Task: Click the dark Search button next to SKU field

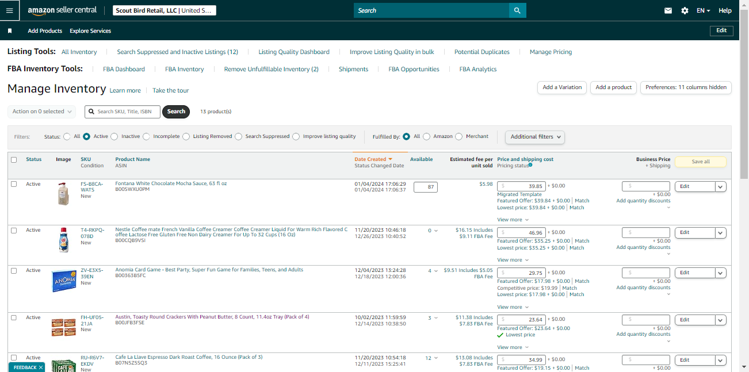Action: (176, 112)
